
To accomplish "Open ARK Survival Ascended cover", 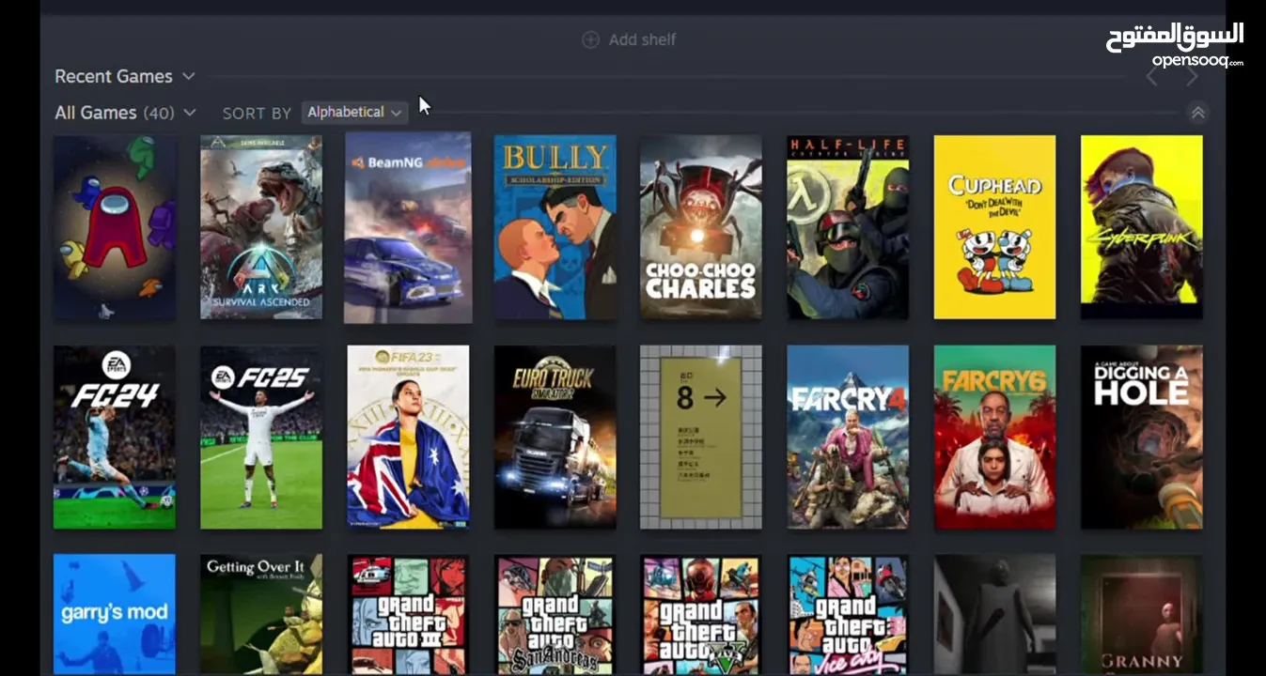I will [x=261, y=227].
